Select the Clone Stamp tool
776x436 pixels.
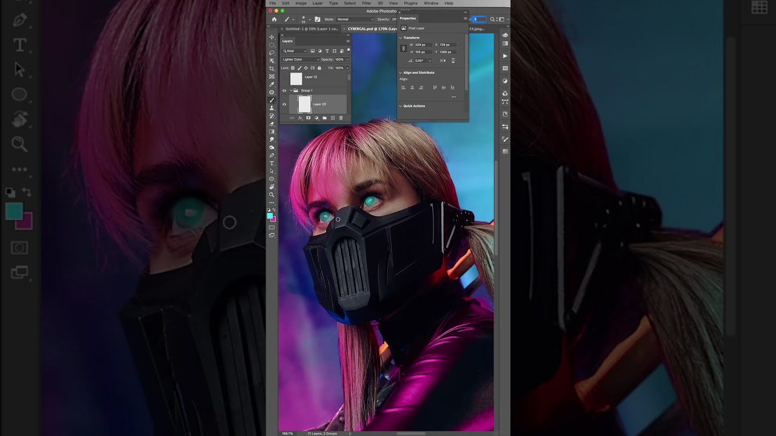point(272,108)
